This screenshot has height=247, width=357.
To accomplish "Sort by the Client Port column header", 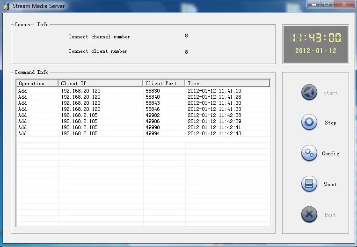I will (x=164, y=83).
